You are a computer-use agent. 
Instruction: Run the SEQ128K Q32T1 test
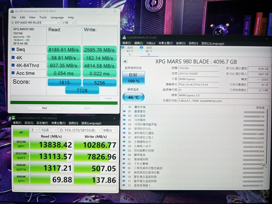coord(21,156)
